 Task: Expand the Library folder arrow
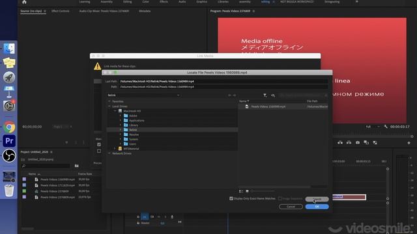click(120, 125)
